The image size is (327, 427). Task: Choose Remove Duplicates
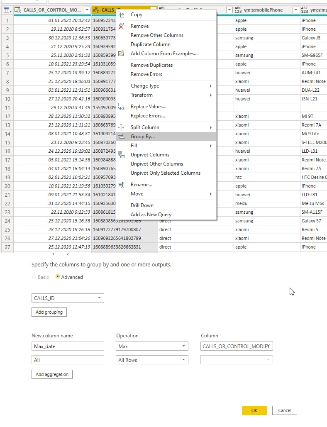[x=166, y=65]
